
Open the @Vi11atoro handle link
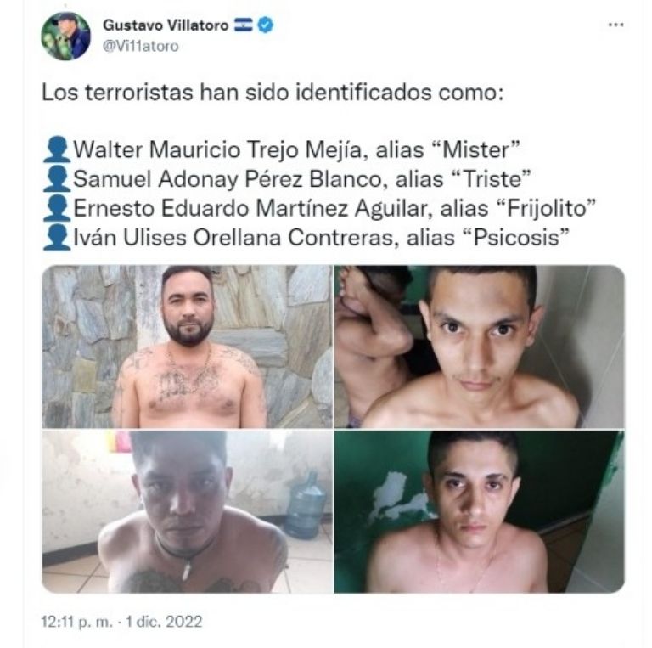click(141, 46)
